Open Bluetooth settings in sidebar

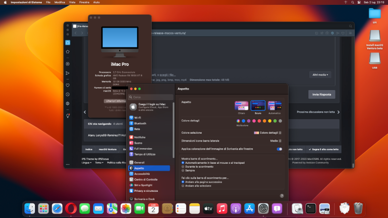140,124
